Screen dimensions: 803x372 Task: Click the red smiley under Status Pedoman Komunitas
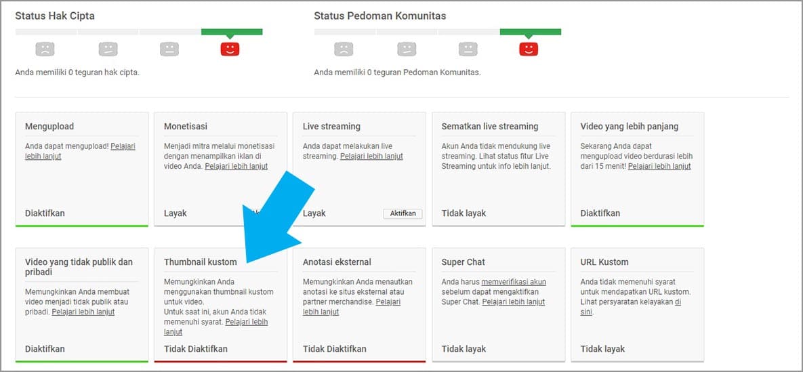point(529,49)
